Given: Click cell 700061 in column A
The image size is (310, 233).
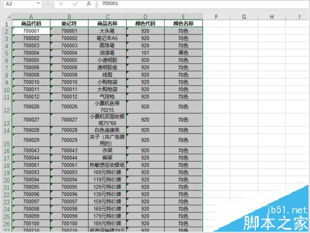Looking at the screenshot, I should 31,165.
